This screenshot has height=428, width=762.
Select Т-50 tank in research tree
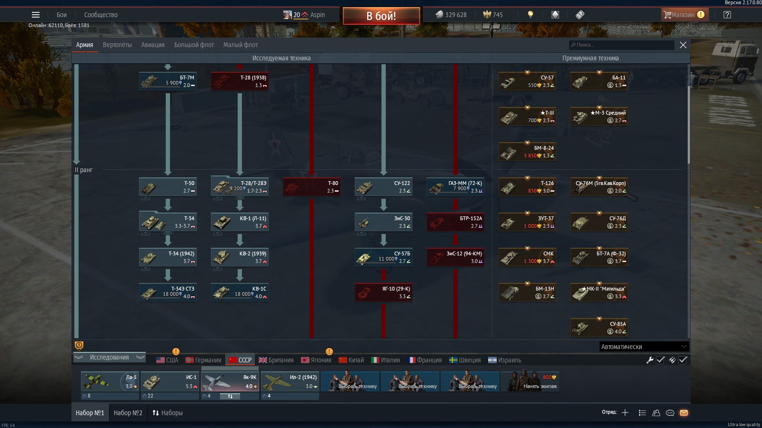tap(168, 186)
